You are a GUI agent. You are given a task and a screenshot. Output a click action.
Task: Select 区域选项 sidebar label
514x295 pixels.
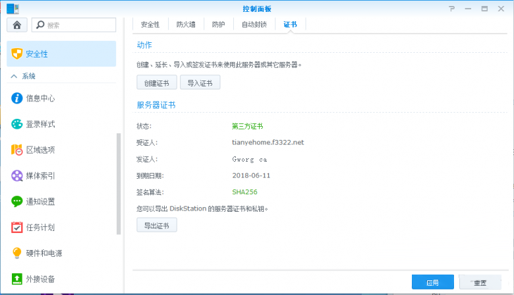point(40,150)
